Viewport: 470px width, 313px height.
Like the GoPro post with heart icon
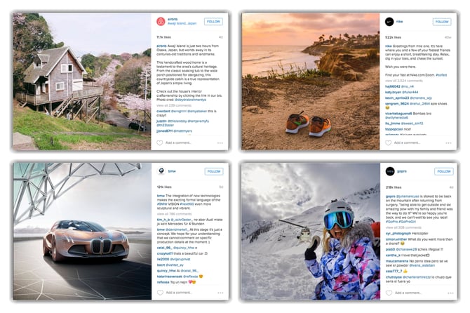[389, 293]
